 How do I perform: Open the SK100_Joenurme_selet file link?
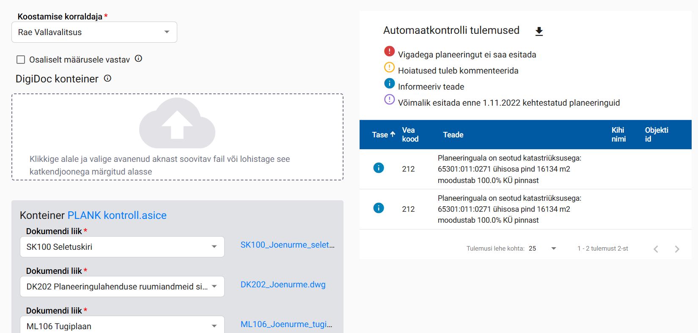tap(287, 245)
